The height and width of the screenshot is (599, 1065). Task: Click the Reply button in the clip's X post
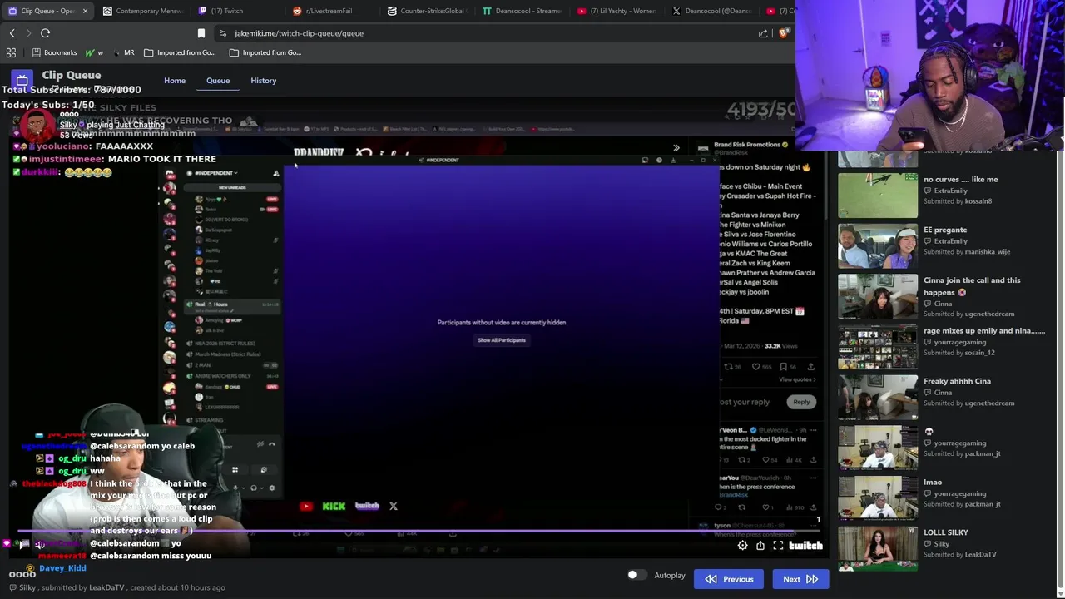point(801,402)
